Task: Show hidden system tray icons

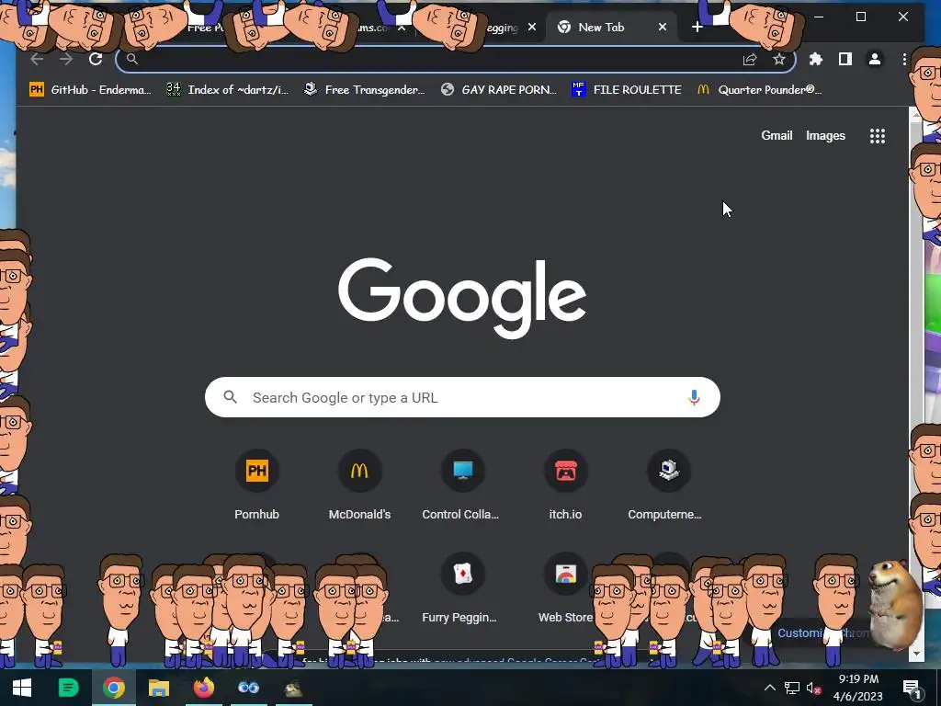Action: pyautogui.click(x=769, y=688)
